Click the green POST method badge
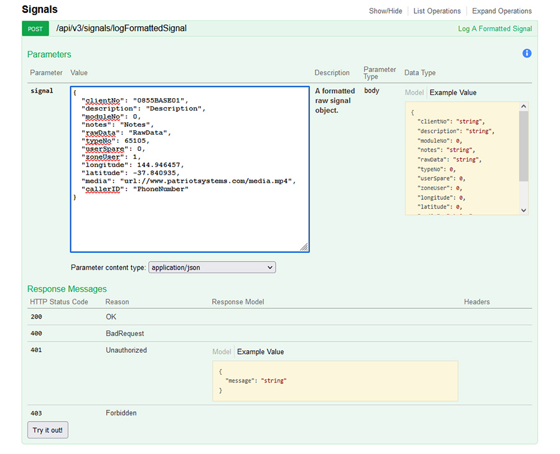560x454 pixels. coord(35,29)
